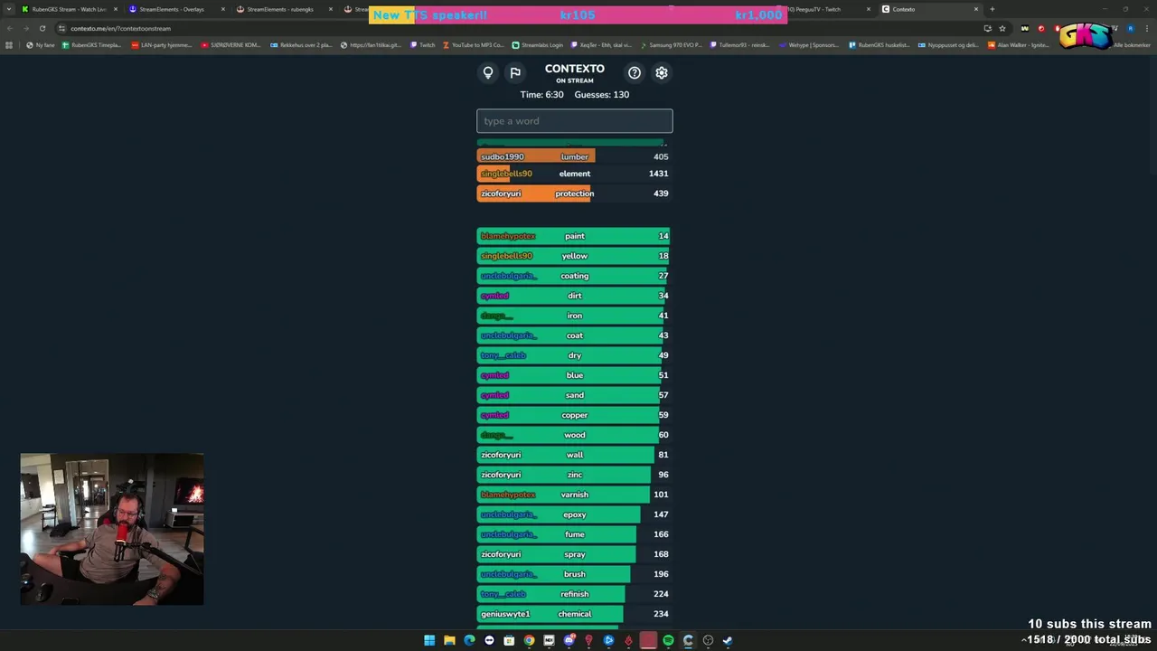Click the 'lumber' guess row
1157x651 pixels.
coord(575,156)
